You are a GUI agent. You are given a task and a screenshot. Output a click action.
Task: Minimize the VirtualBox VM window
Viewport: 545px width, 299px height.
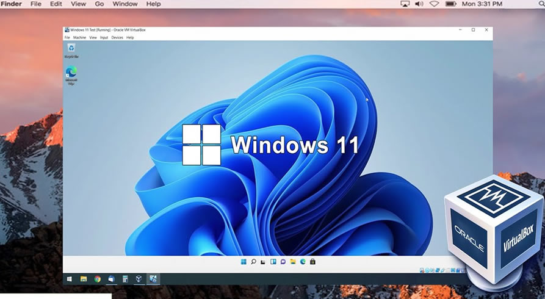pyautogui.click(x=460, y=30)
